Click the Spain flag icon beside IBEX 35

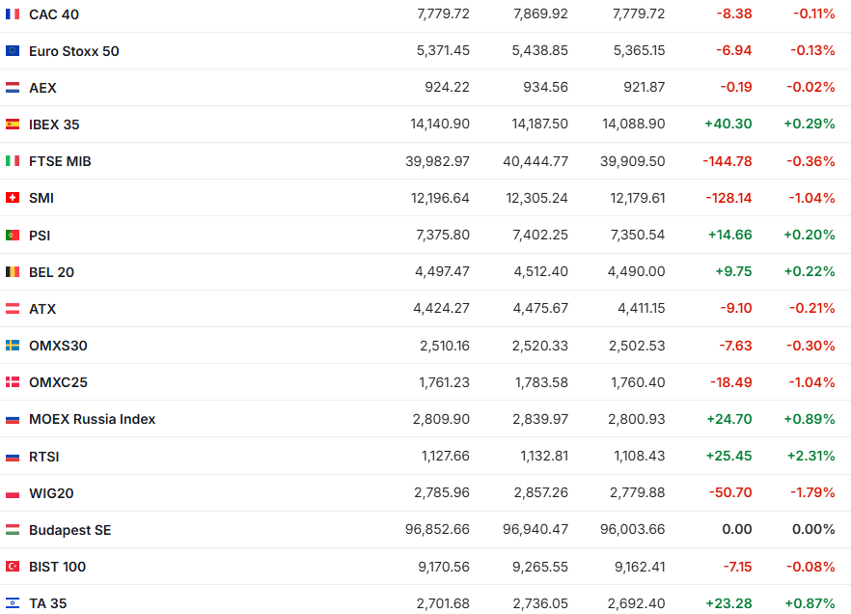pos(13,125)
